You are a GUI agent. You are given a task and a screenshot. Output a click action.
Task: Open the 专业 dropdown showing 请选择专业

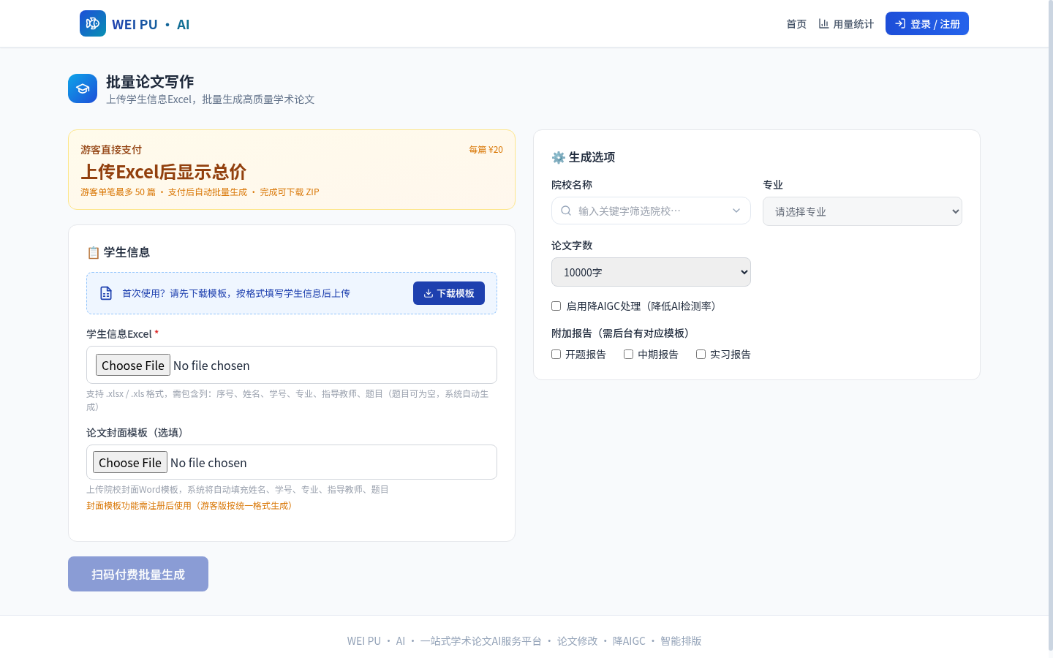[862, 211]
